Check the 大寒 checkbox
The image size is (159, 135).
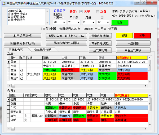pos(81,12)
